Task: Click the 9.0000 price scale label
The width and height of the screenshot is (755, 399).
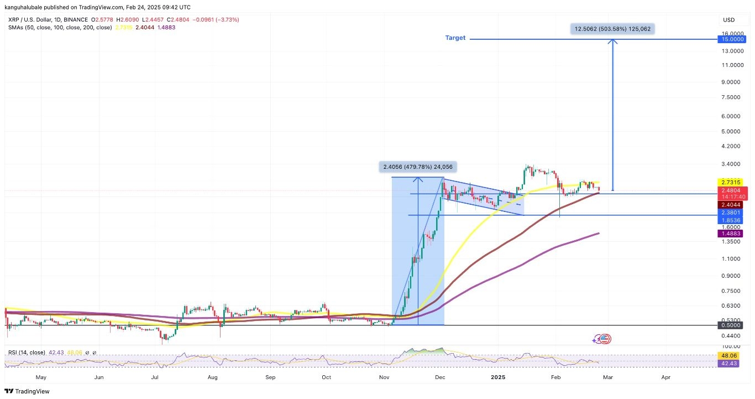Action: click(x=731, y=82)
